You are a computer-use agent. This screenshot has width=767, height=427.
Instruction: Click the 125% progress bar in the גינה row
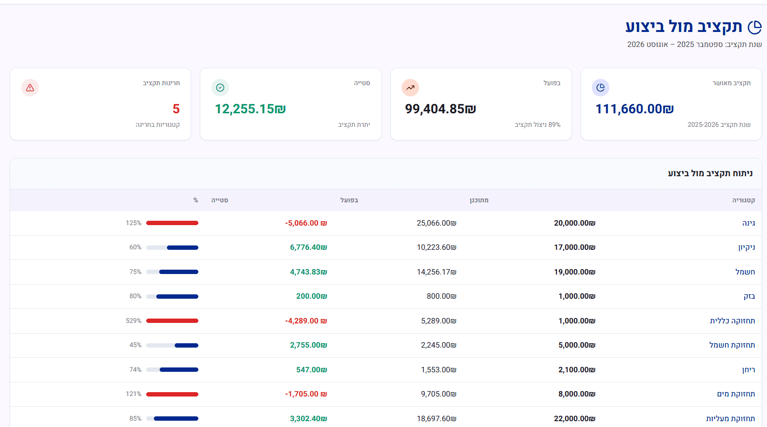172,223
